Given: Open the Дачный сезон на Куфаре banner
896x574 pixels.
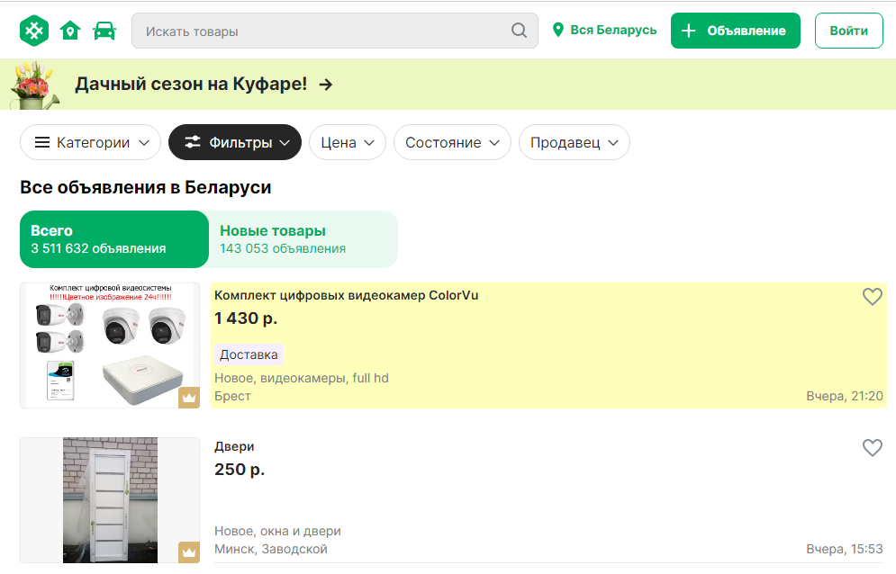Looking at the screenshot, I should point(448,85).
